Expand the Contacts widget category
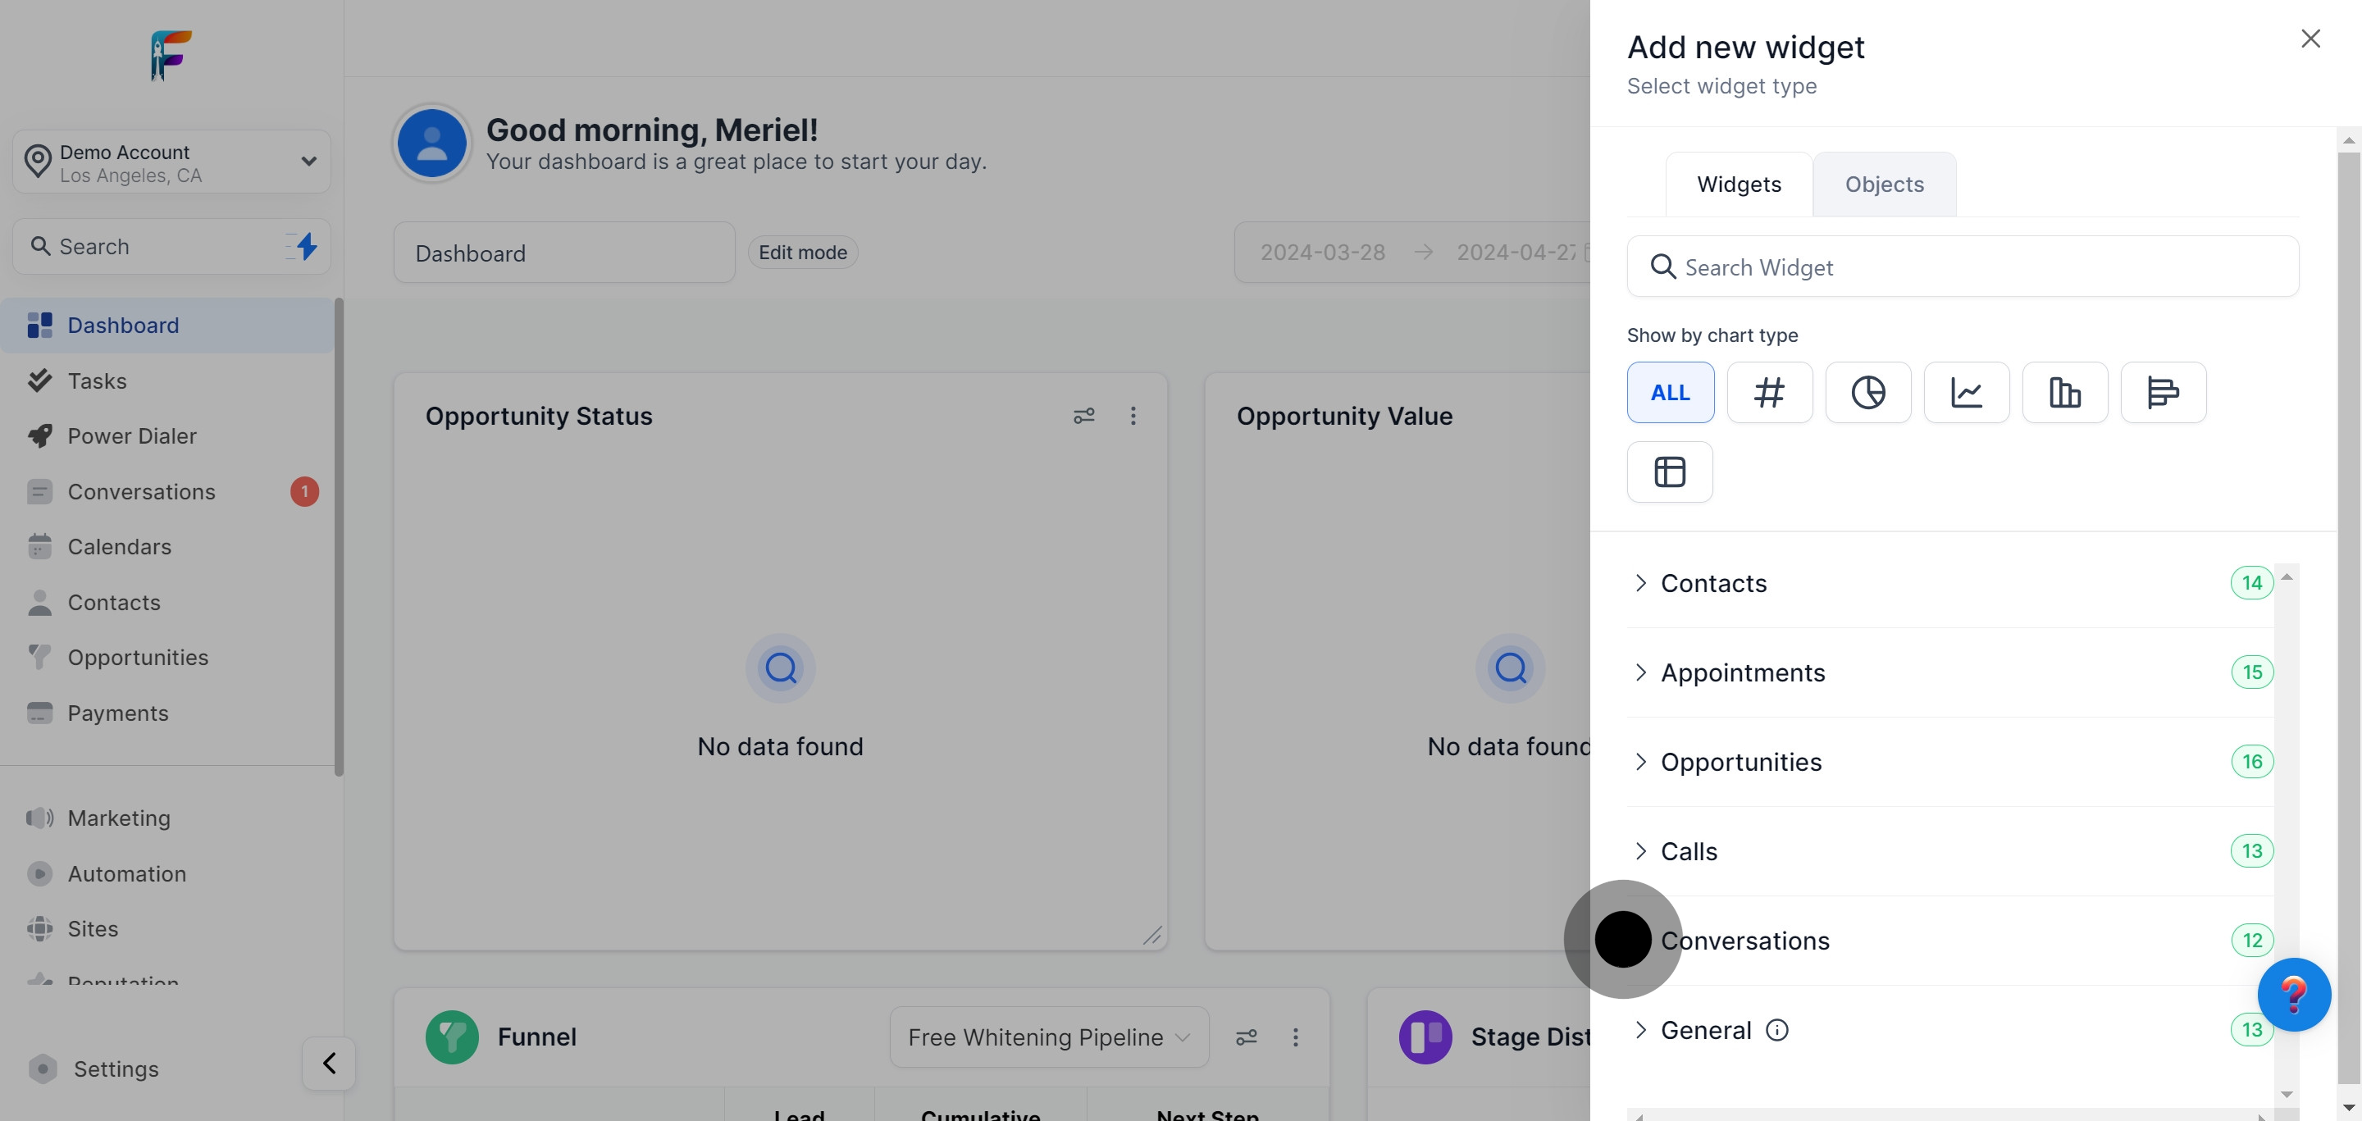The image size is (2362, 1121). click(1712, 583)
